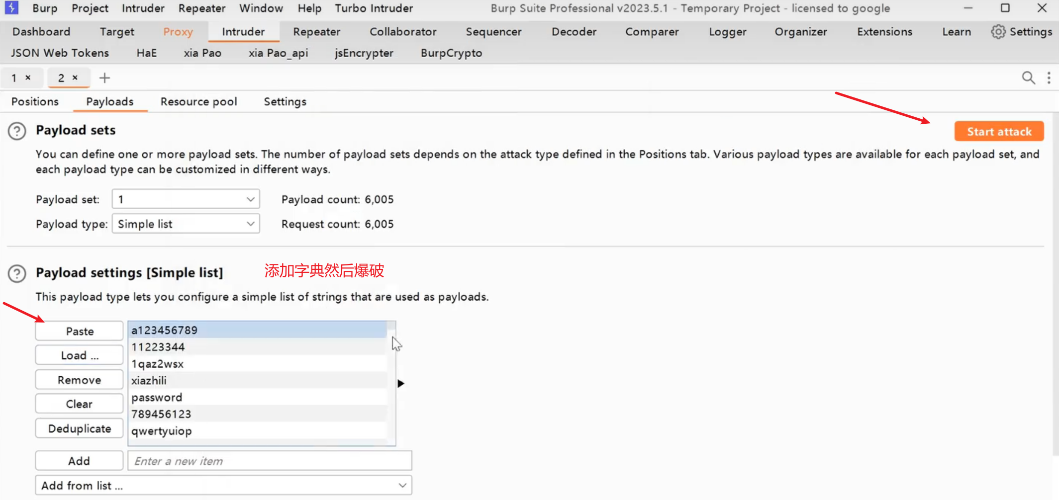Close Intruder attack tab 2

(75, 78)
